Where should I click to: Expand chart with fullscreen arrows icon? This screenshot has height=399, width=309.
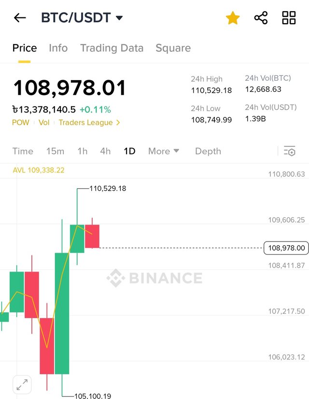click(22, 385)
